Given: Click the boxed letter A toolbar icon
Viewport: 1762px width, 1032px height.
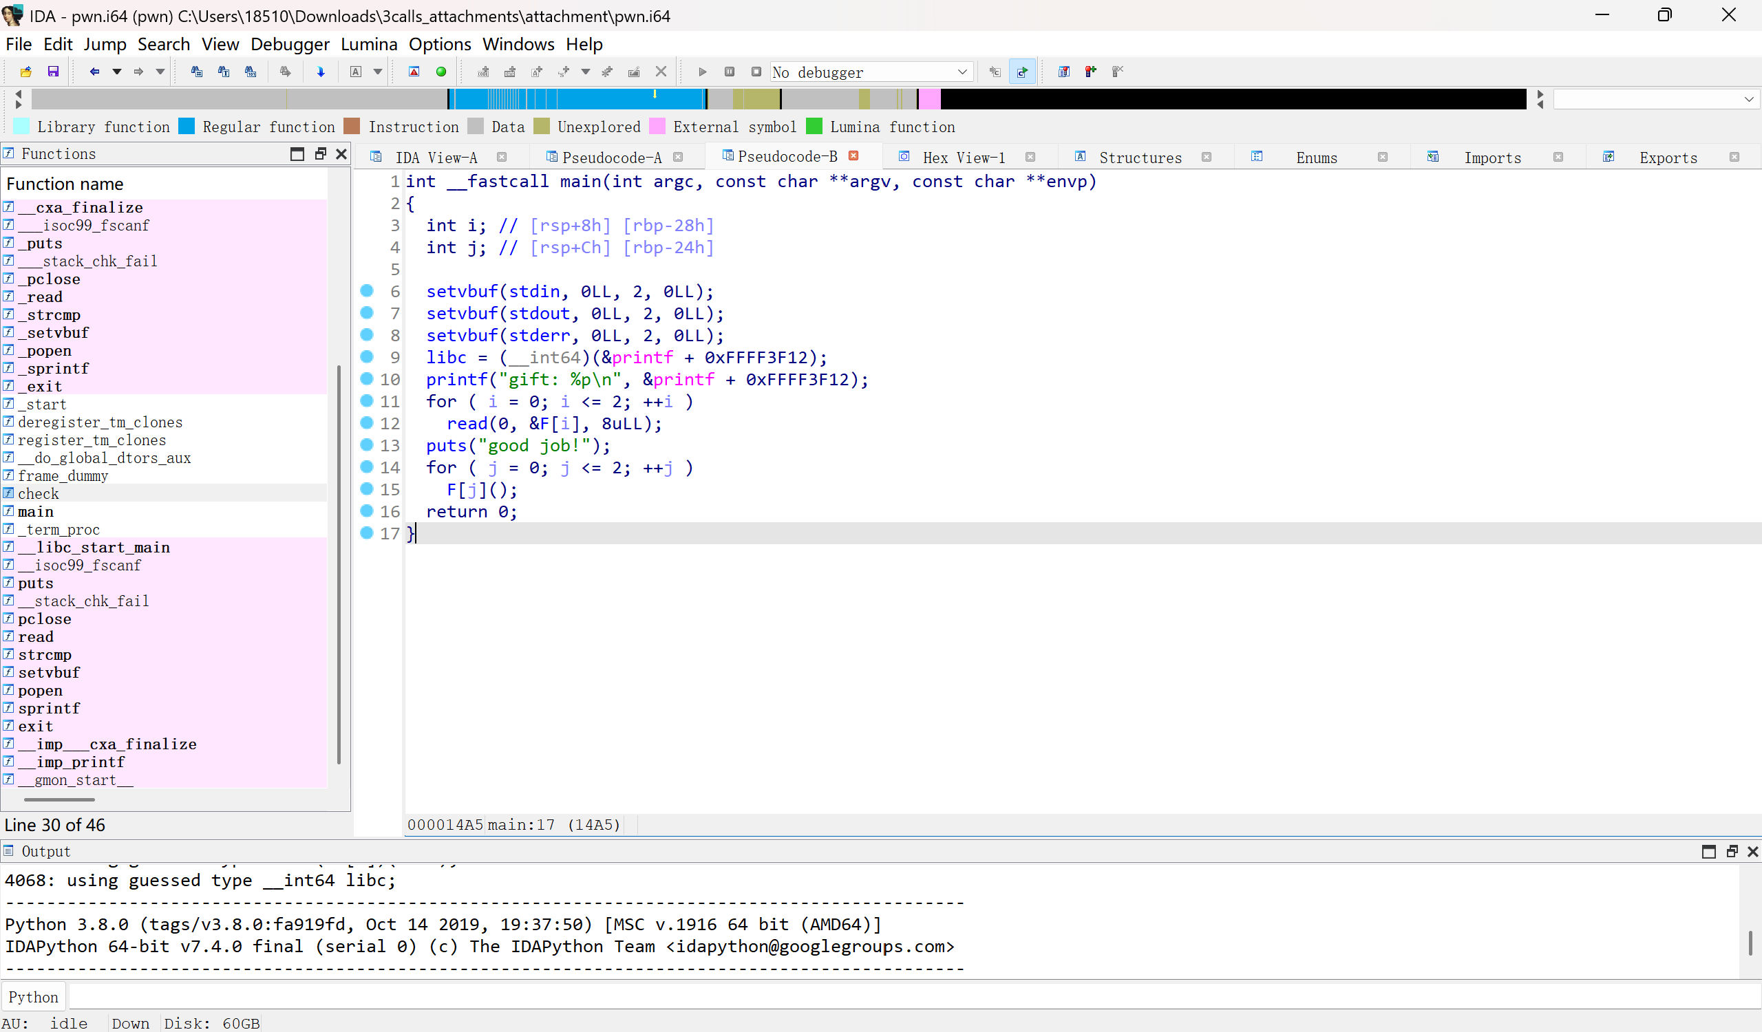Looking at the screenshot, I should click(x=356, y=72).
